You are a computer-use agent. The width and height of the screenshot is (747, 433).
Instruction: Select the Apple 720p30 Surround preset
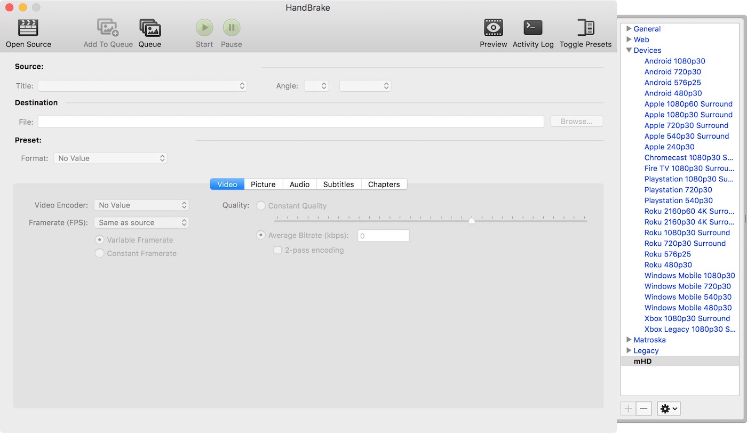pyautogui.click(x=686, y=125)
